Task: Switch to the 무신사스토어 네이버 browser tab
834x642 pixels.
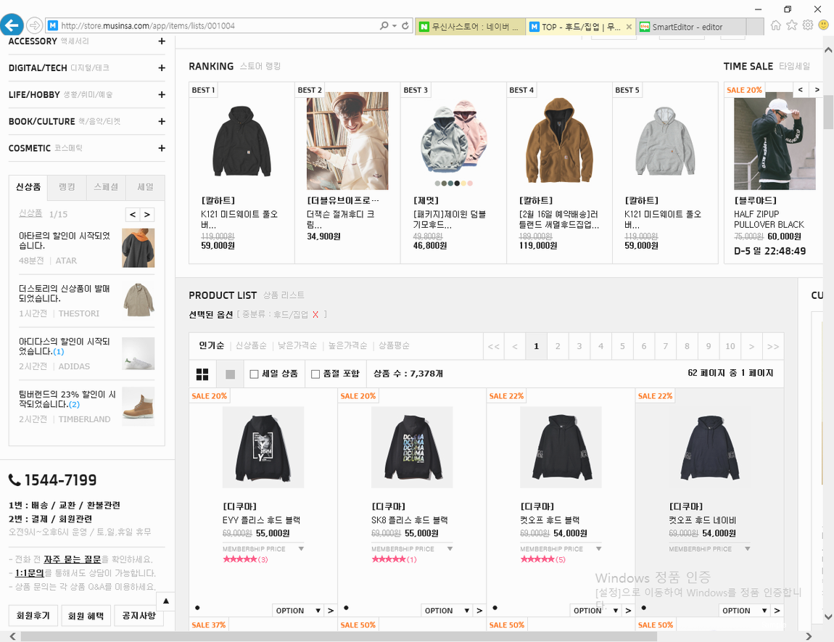Action: (x=470, y=27)
